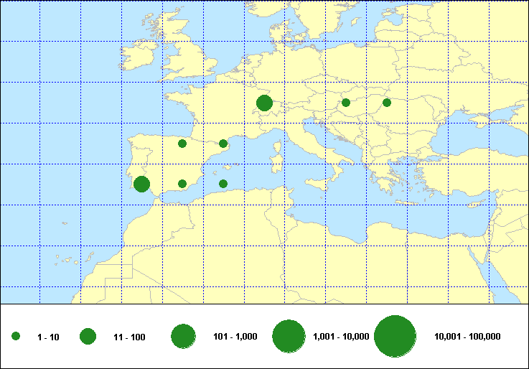Select the largest legend circle for 10,001 - 100,000
Screen dimensions: 529x369
[x=395, y=336]
